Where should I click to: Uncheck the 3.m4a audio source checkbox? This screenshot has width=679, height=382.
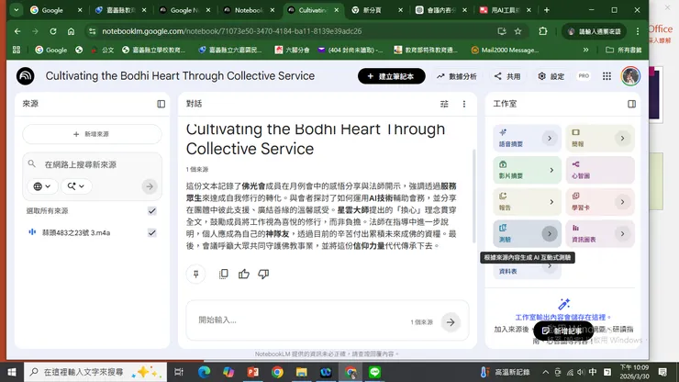152,233
